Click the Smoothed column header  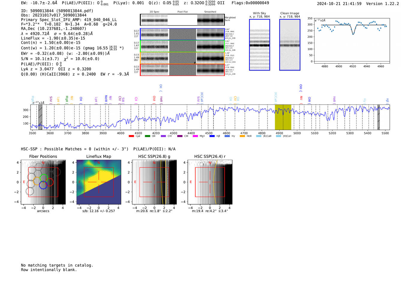(x=210, y=12)
